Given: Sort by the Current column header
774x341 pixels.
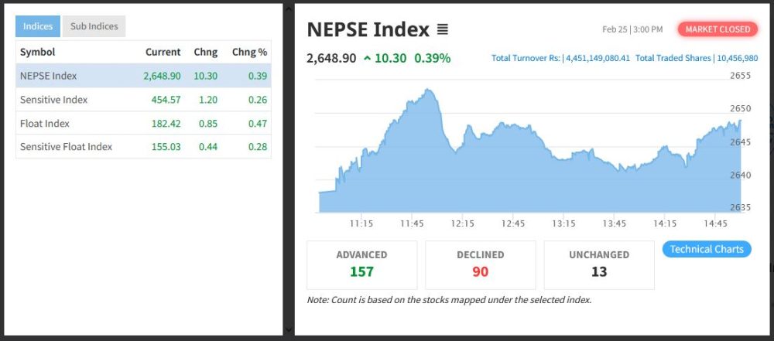Looking at the screenshot, I should 163,52.
